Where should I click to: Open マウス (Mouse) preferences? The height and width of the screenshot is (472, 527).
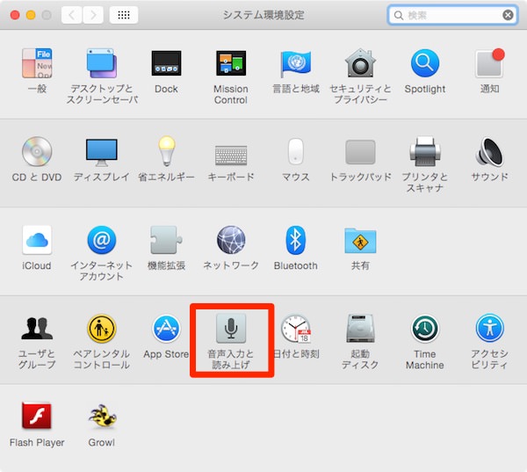click(x=295, y=151)
